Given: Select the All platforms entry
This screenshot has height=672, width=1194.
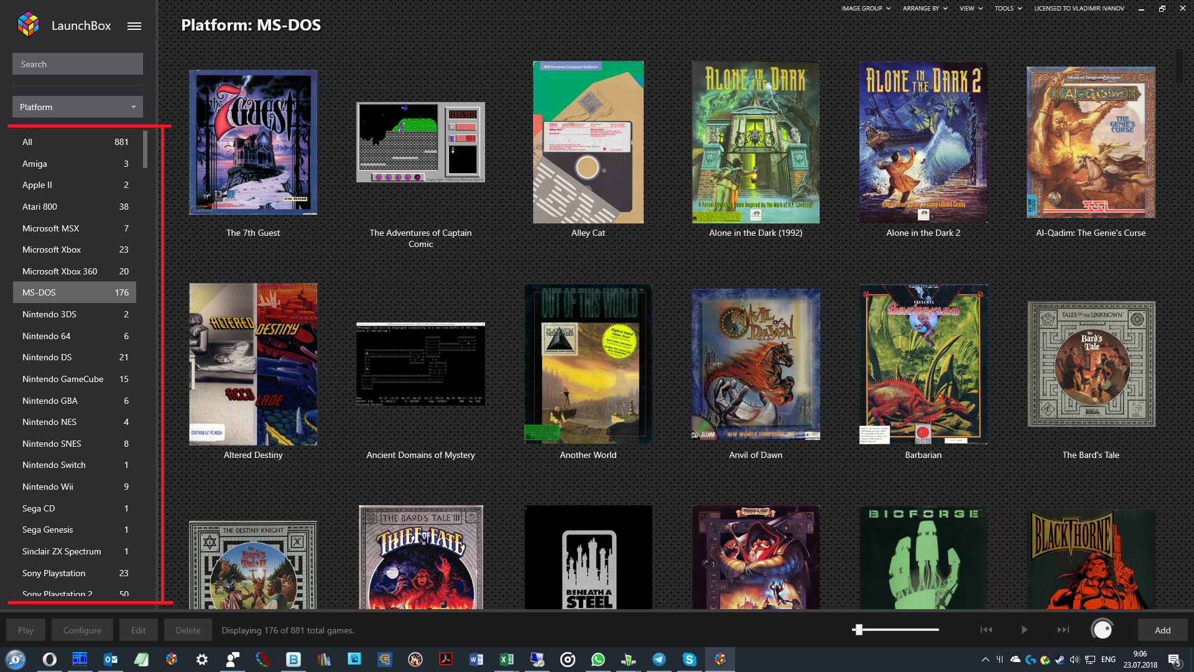Looking at the screenshot, I should point(75,142).
